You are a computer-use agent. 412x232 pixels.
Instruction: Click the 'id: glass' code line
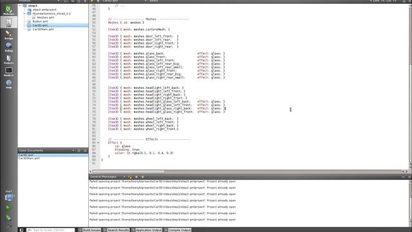[x=122, y=146]
